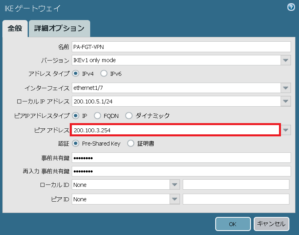Expand the ローカル IP アドレス dropdown arrow
This screenshot has height=235, width=299.
point(285,101)
